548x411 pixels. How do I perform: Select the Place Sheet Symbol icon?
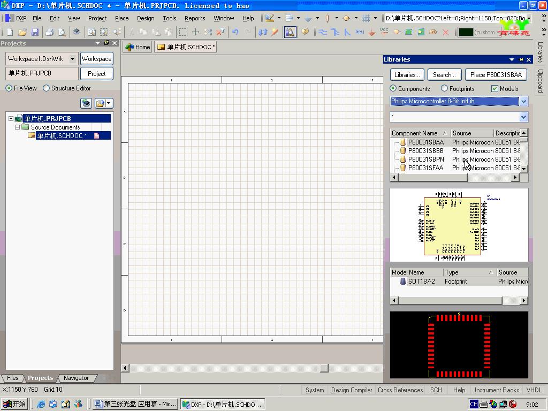[408, 32]
